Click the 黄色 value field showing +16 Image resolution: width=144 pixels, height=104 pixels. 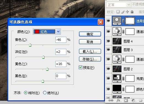click(x=61, y=64)
